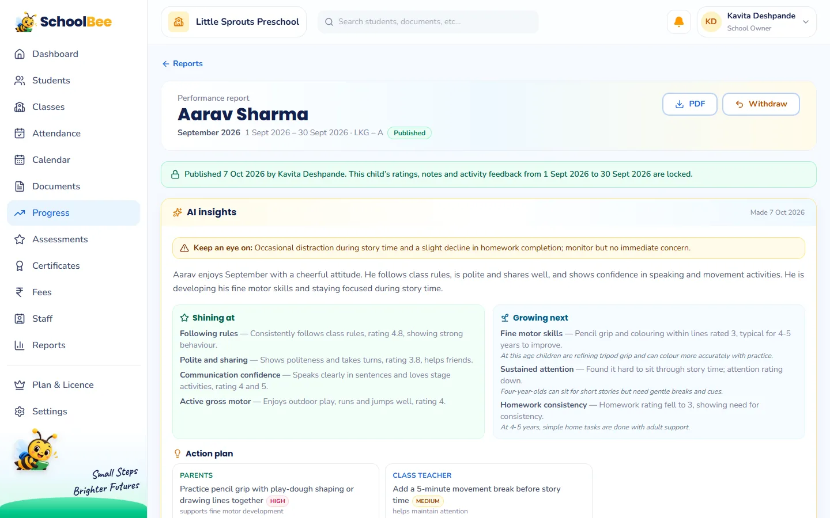
Task: Click the Staff ID badge icon
Action: click(x=20, y=319)
